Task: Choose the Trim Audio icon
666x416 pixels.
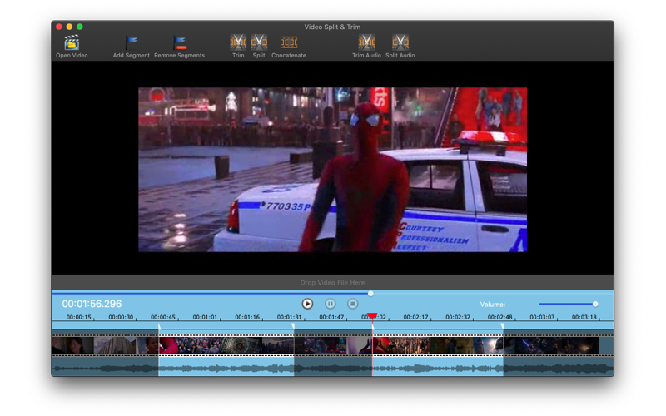Action: click(x=366, y=42)
